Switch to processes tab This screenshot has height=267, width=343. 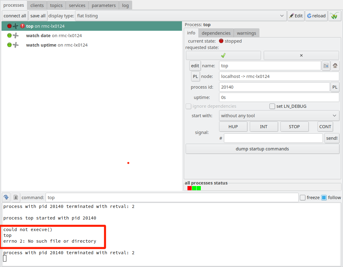[14, 5]
